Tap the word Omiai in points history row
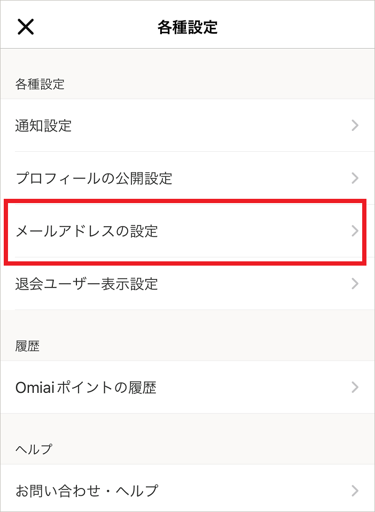The width and height of the screenshot is (375, 512). 35,387
